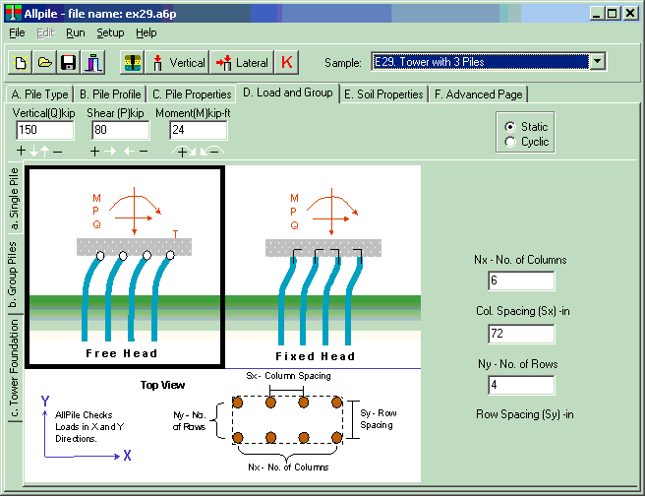This screenshot has height=497, width=645.
Task: Choose the Fixed Head pile diagram
Action: 322,266
